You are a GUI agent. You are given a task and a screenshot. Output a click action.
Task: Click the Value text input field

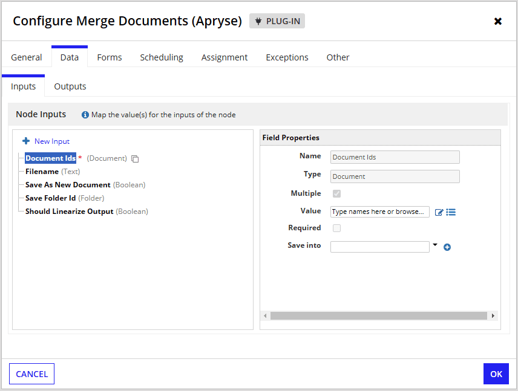tap(379, 212)
